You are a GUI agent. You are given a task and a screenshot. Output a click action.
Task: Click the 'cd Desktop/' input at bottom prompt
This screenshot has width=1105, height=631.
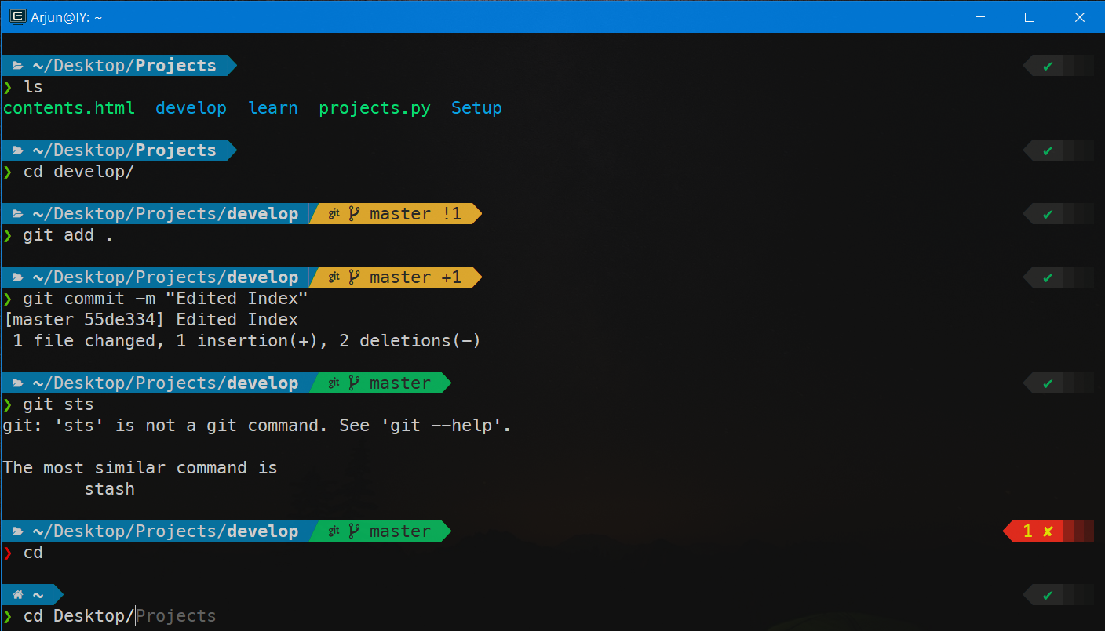pos(78,616)
